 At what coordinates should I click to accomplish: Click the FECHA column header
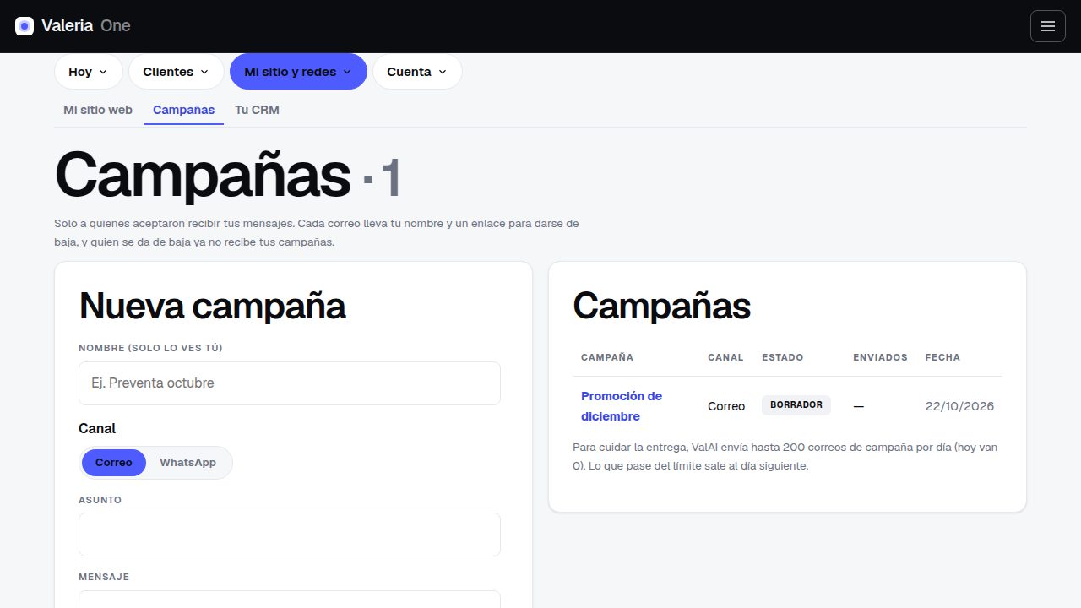(x=942, y=357)
